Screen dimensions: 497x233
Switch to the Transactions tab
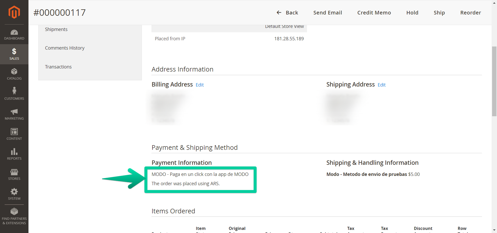tap(58, 67)
